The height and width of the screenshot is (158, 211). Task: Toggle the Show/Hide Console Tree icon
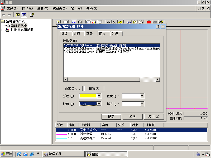[x=24, y=15]
